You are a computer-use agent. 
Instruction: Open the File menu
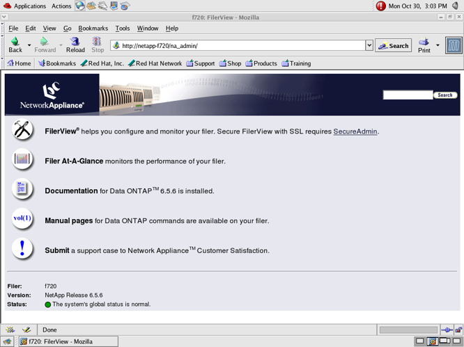[13, 29]
